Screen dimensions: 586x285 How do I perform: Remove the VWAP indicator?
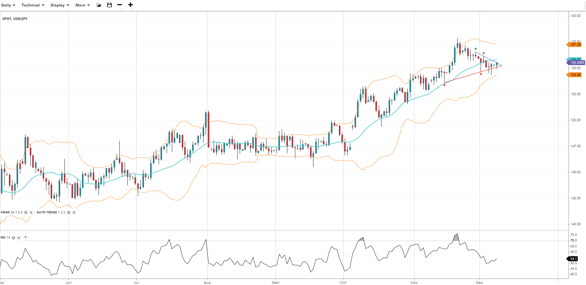(31, 212)
